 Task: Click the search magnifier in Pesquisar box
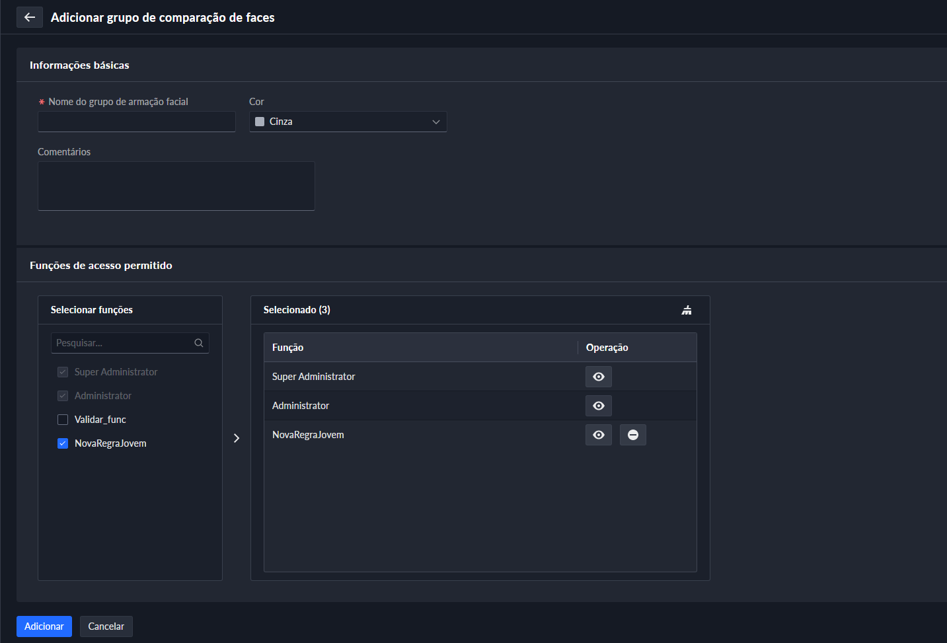click(198, 343)
